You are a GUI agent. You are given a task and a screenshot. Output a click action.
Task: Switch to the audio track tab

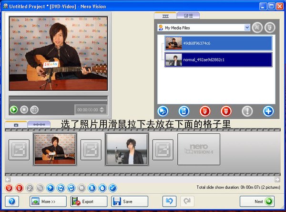pos(39,125)
